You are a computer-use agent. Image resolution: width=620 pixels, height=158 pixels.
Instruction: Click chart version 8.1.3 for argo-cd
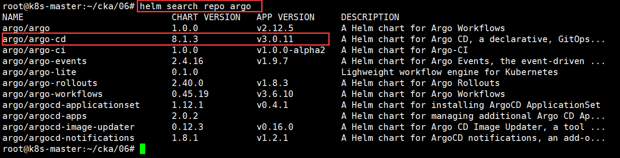[x=185, y=39]
